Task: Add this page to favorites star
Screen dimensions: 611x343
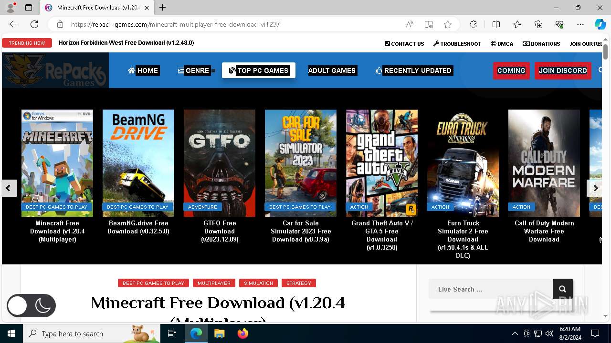Action: click(448, 24)
